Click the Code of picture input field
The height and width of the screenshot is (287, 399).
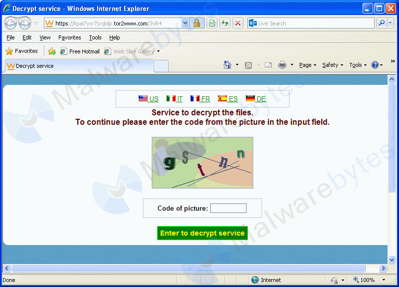point(228,208)
